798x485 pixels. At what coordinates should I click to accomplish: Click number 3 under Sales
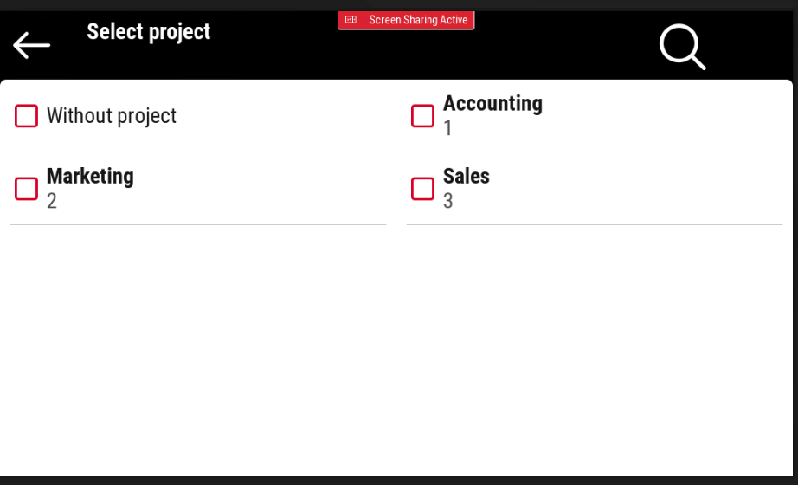coord(448,201)
